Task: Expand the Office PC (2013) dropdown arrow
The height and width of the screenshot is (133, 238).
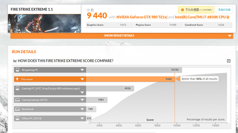Action: click(82, 118)
